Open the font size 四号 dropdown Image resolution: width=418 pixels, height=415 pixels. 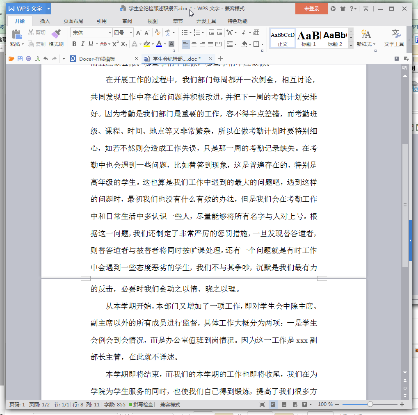131,33
